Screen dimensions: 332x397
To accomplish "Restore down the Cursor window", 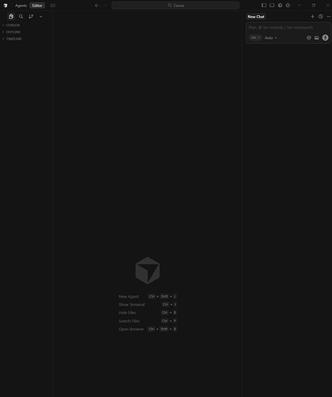I will (x=314, y=6).
